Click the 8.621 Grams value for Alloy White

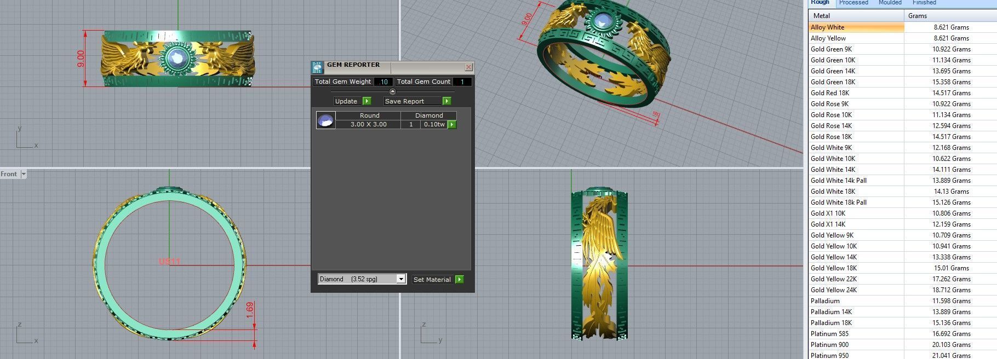click(x=952, y=27)
